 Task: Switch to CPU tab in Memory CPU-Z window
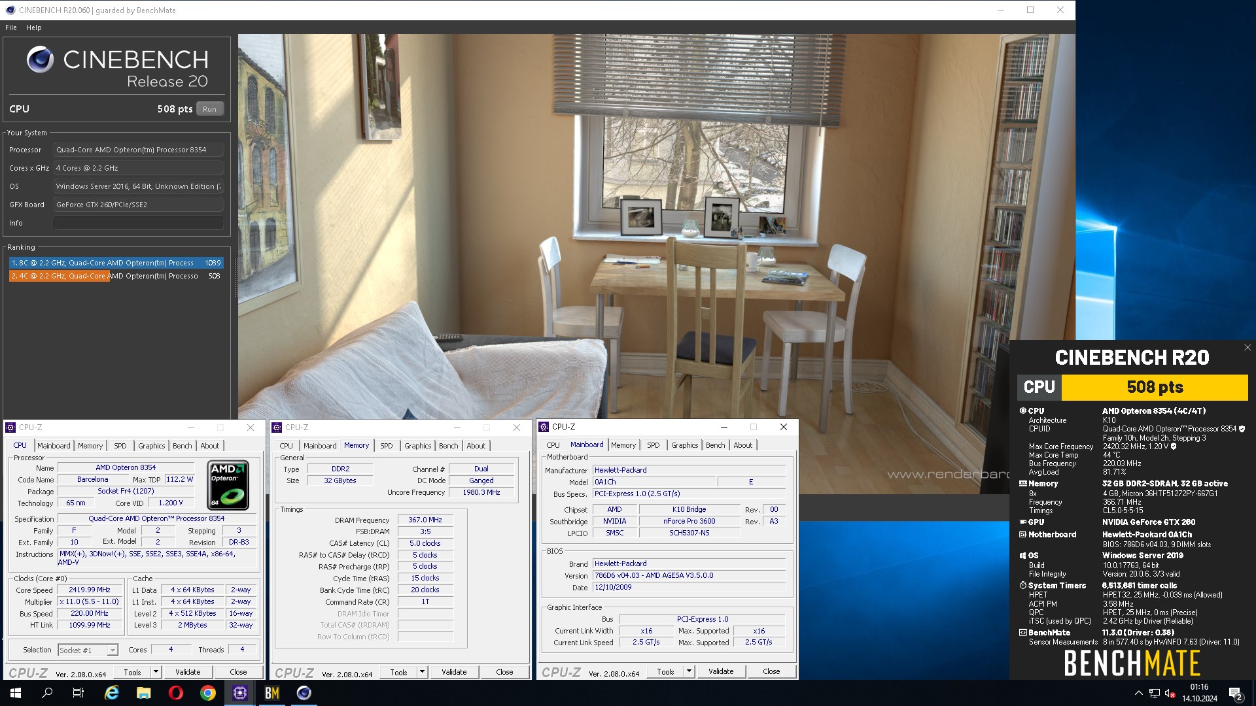click(x=287, y=446)
